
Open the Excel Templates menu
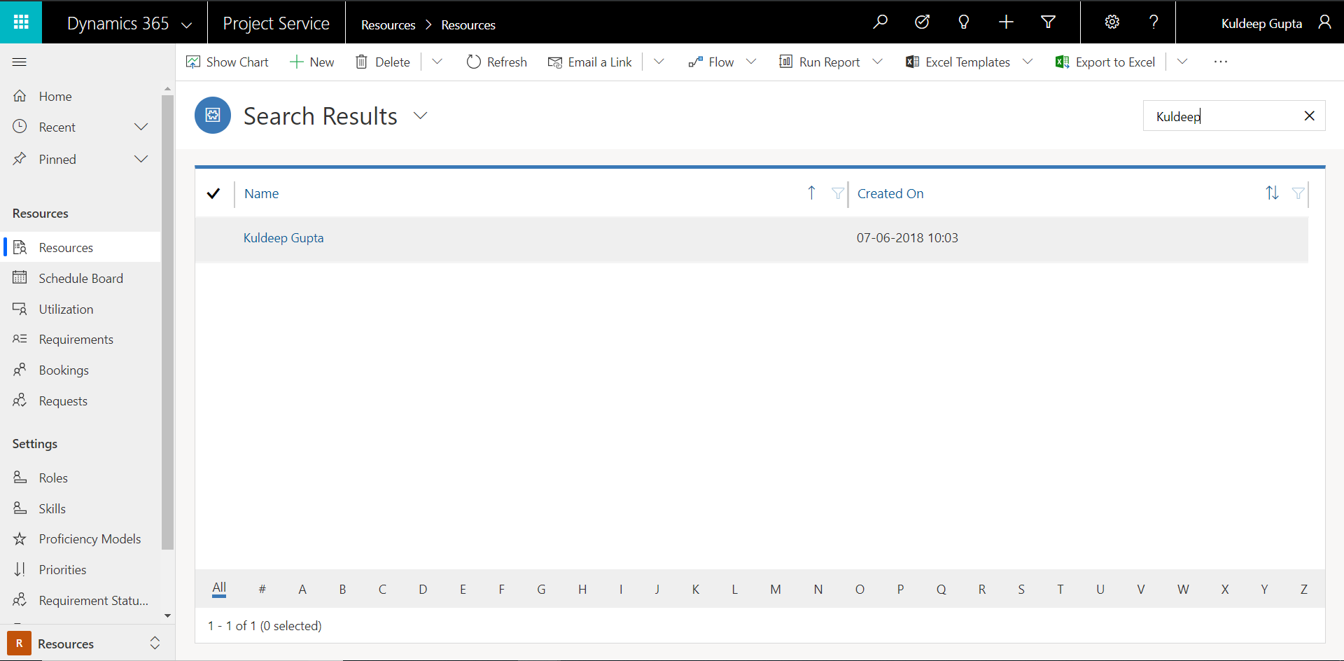click(x=969, y=62)
